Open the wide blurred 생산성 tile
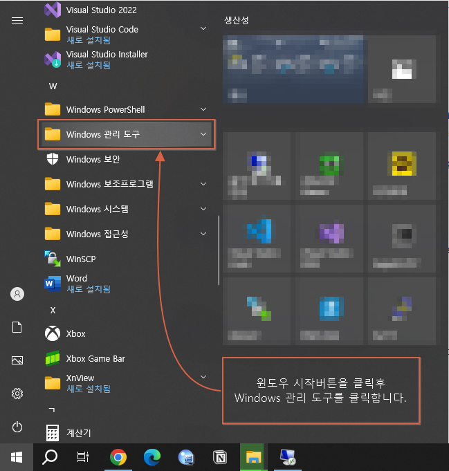449x471 pixels. pyautogui.click(x=293, y=69)
